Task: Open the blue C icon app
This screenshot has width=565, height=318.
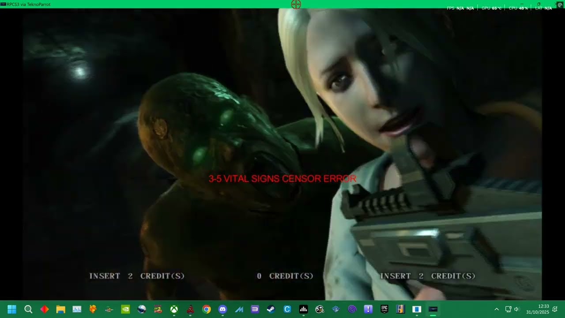Action: coord(287,309)
